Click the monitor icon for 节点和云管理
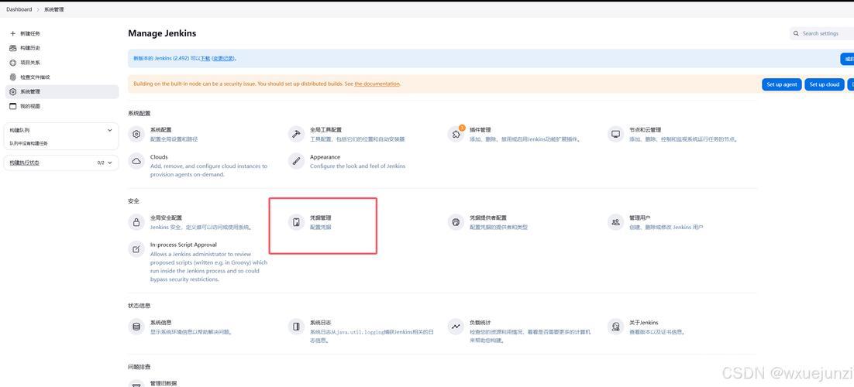Screen dimensions: 854x387 click(x=615, y=134)
